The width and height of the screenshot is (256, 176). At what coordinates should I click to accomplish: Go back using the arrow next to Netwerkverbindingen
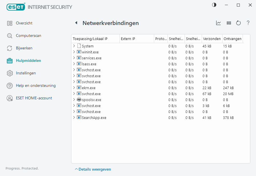(76, 23)
